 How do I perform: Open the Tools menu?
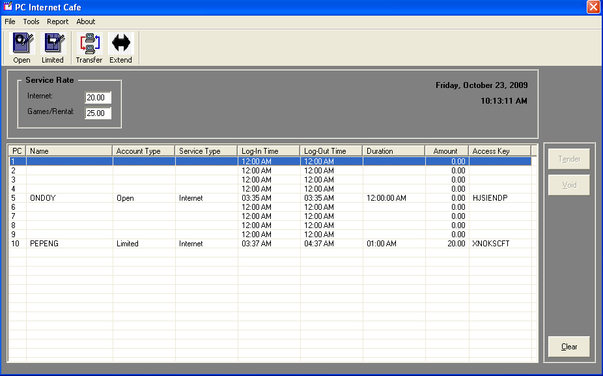(x=31, y=22)
